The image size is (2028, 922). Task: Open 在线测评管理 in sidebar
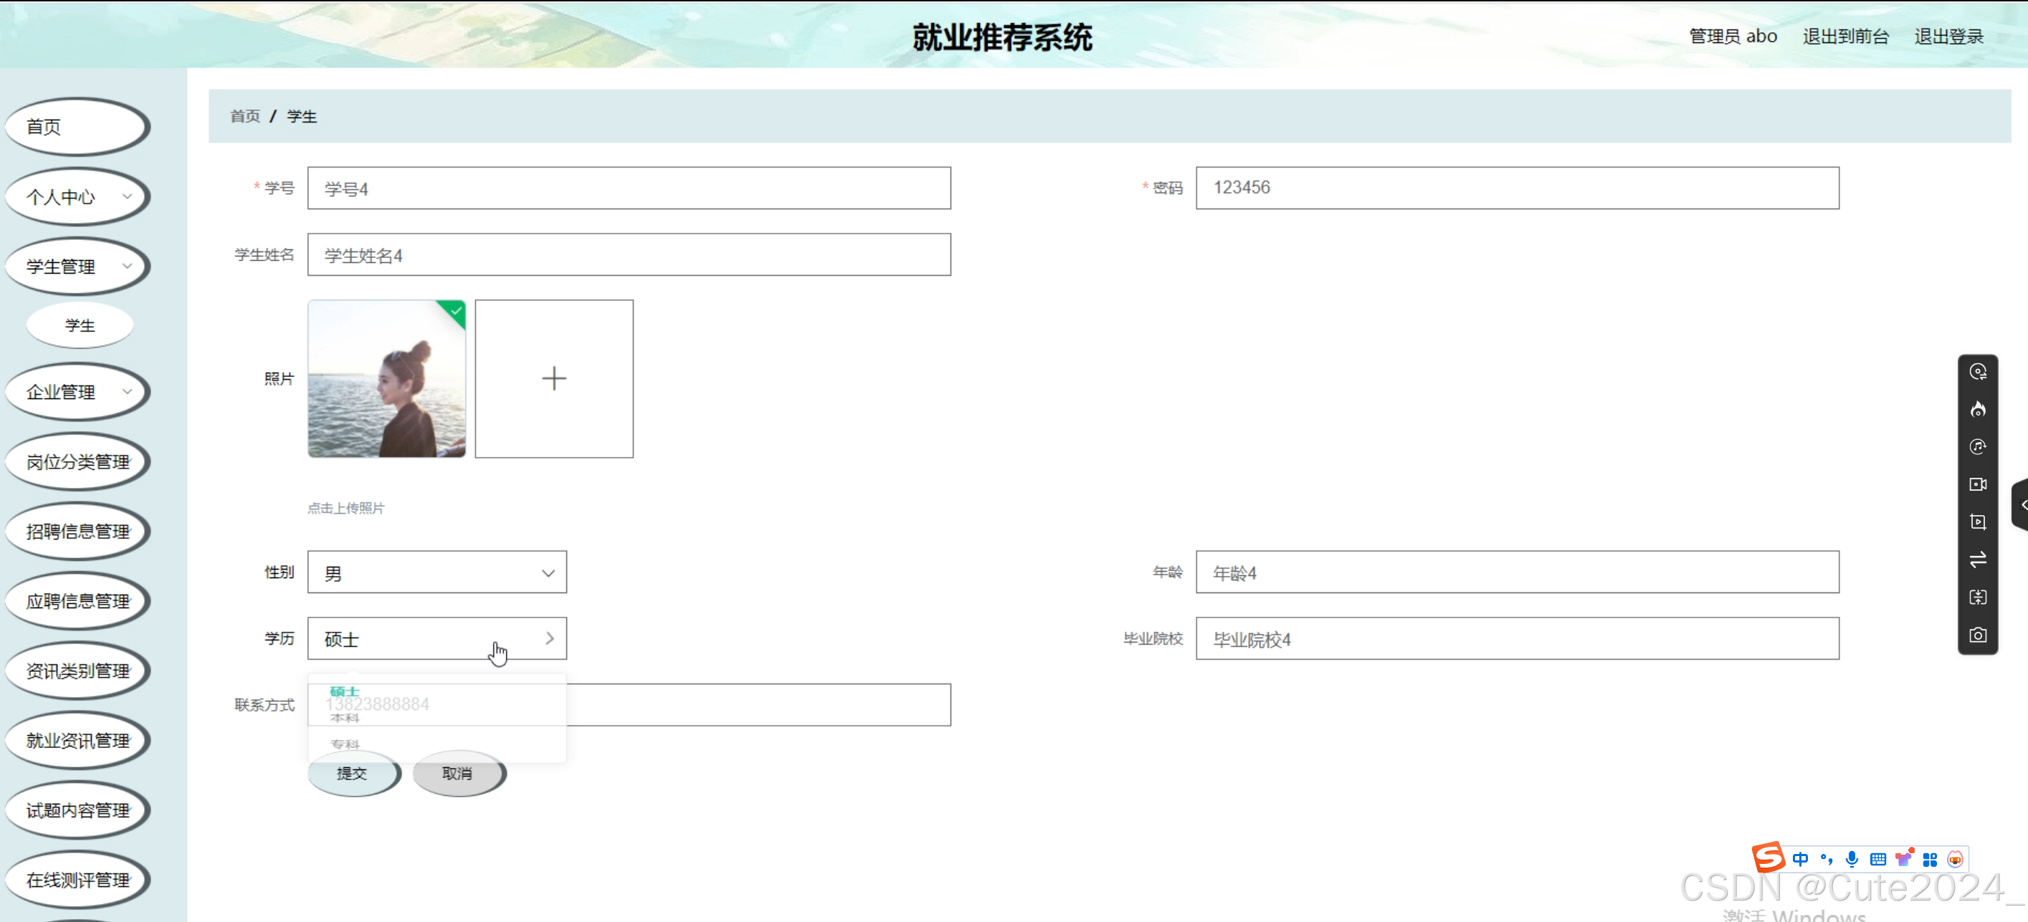tap(77, 880)
